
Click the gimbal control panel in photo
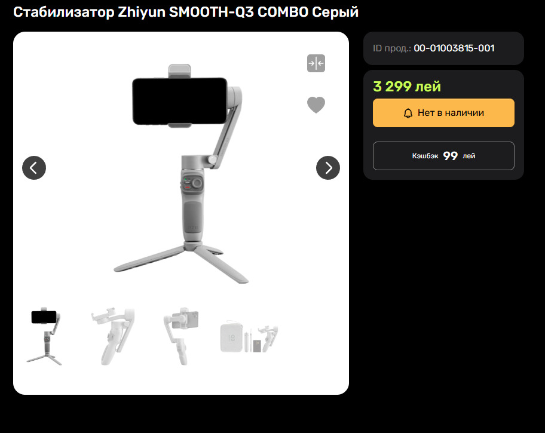192,183
